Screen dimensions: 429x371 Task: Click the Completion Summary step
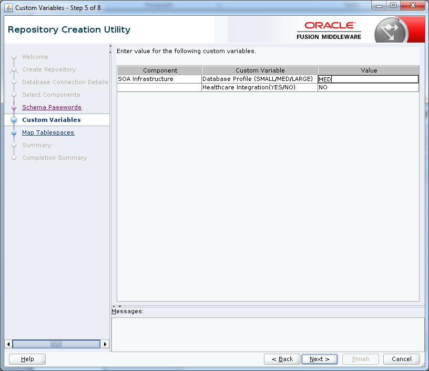[55, 158]
